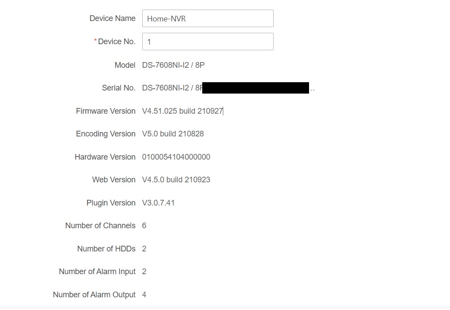Viewport: 450px width, 310px height.
Task: Click the Number of Channels label
Action: click(100, 226)
